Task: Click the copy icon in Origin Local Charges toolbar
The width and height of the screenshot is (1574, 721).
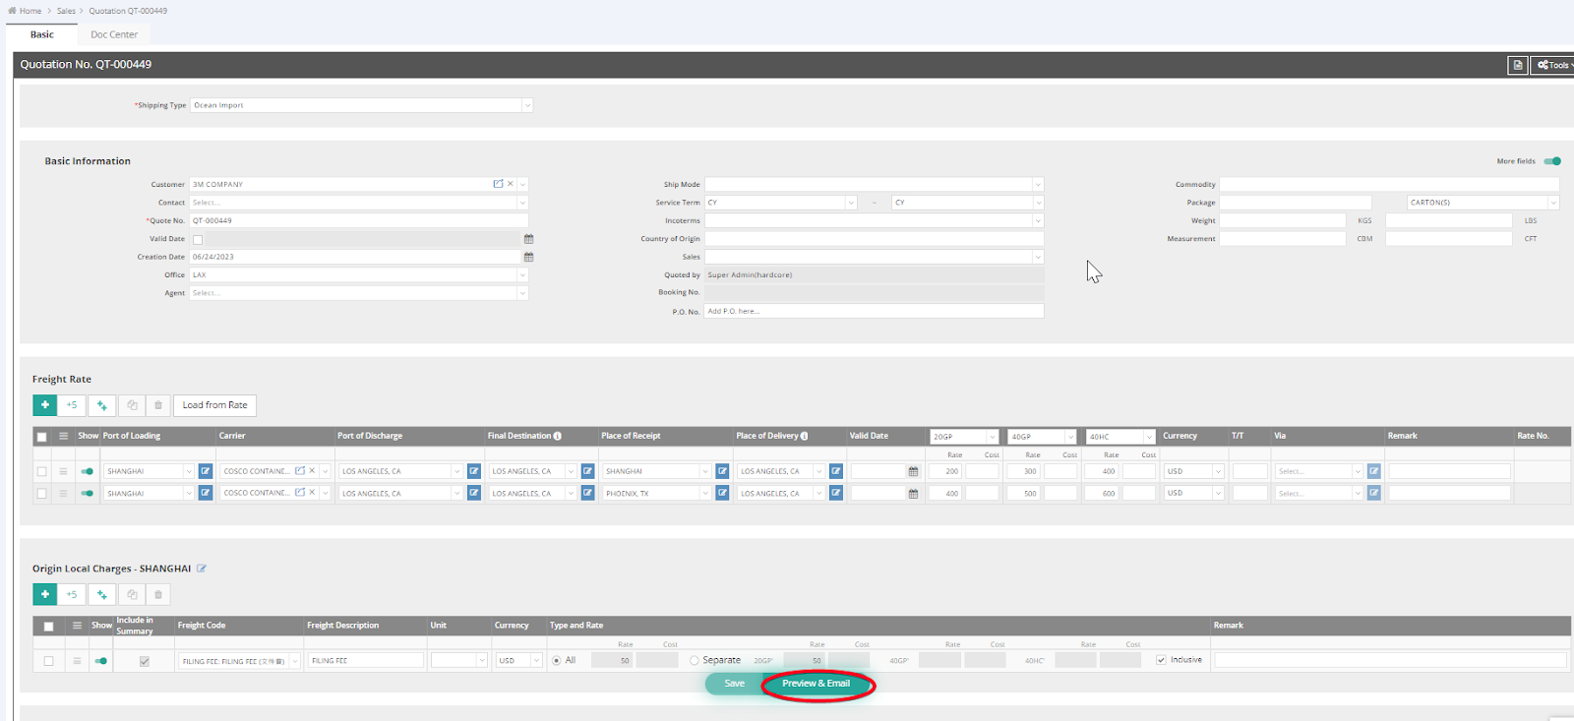Action: click(x=132, y=595)
